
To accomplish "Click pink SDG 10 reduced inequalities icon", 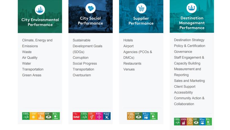I will coord(99,116).
